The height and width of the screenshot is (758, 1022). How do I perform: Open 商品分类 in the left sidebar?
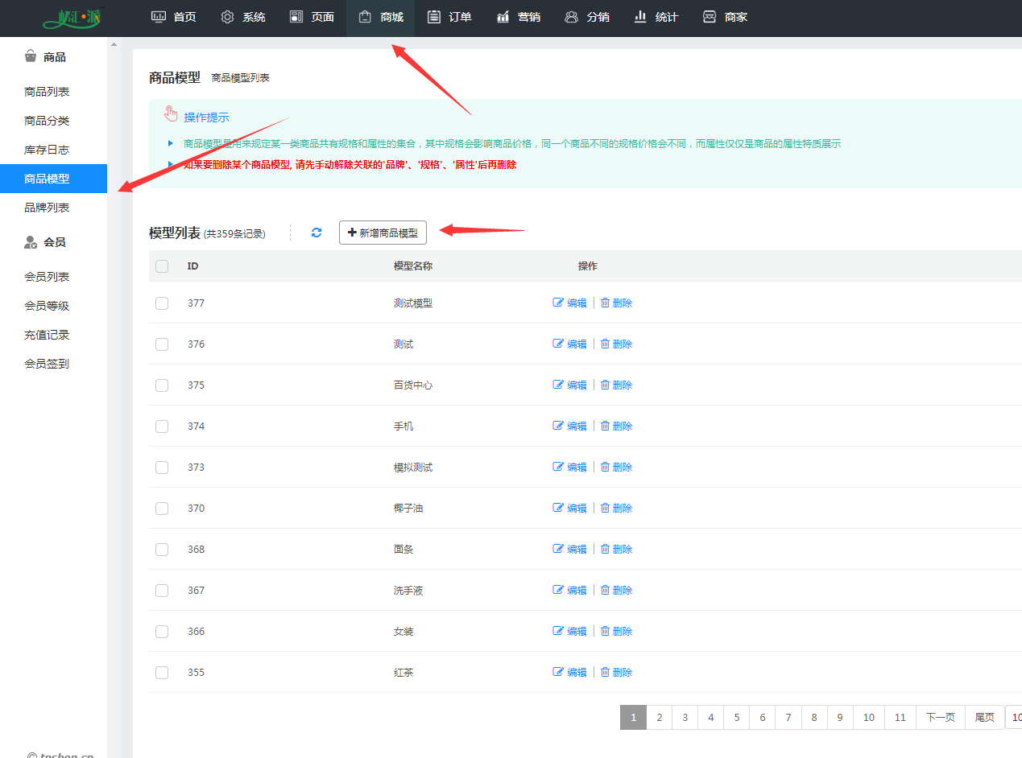[x=47, y=121]
